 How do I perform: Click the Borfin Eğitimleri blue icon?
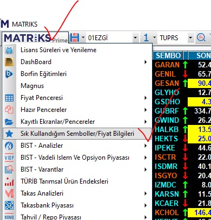coord(9,74)
